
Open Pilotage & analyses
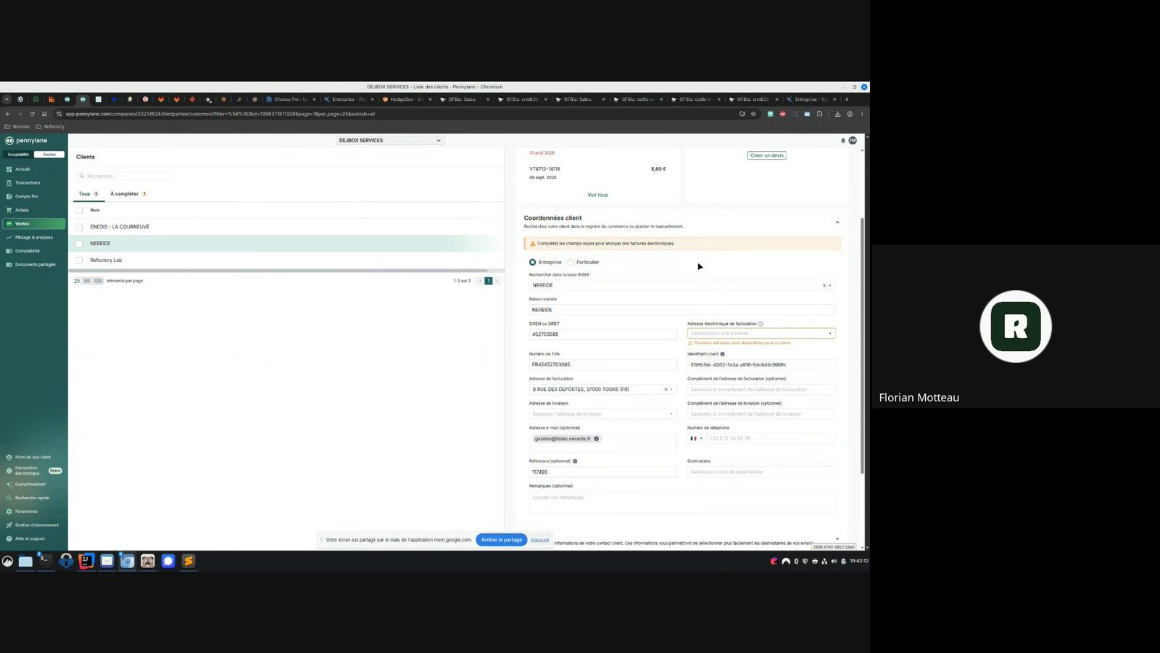(x=33, y=237)
